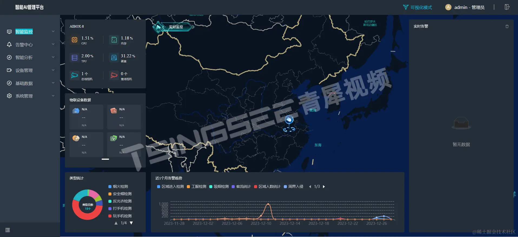Image resolution: width=518 pixels, height=237 pixels.
Task: Go to next page of 类型统计 legend
Action: click(x=131, y=223)
